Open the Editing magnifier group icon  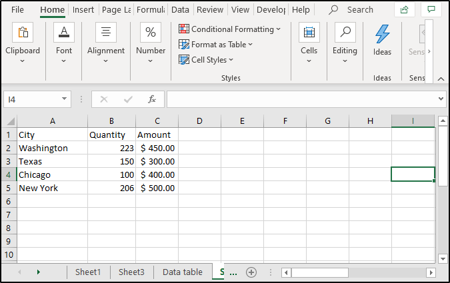coord(345,33)
